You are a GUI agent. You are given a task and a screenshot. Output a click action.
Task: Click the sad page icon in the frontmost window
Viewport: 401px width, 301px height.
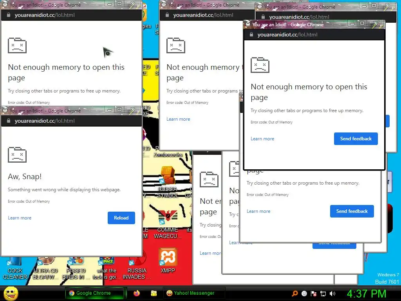[260, 65]
